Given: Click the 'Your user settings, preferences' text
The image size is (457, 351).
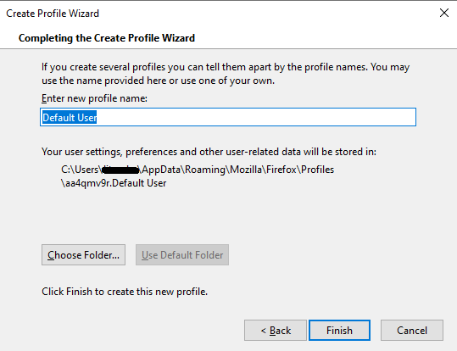Looking at the screenshot, I should click(x=209, y=152).
